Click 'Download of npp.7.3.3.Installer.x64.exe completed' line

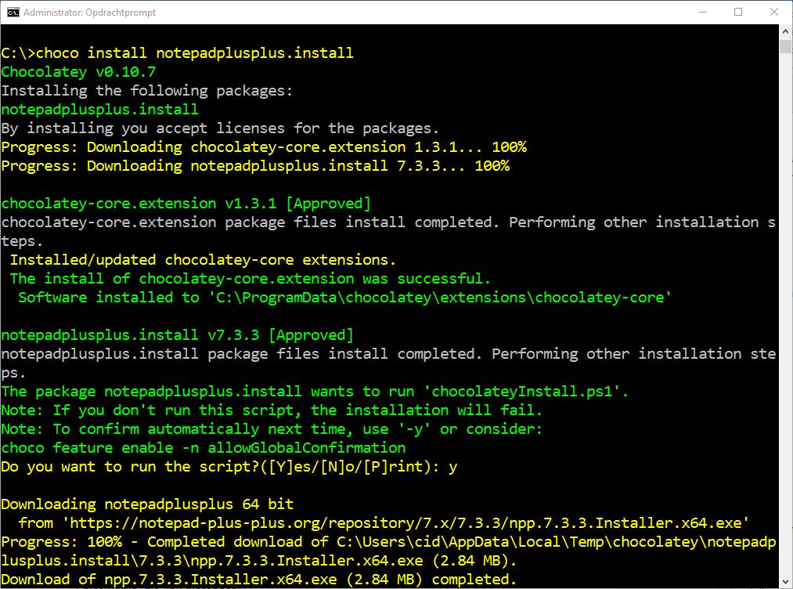259,580
